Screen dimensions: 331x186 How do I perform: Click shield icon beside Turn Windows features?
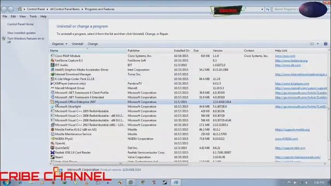point(4,39)
